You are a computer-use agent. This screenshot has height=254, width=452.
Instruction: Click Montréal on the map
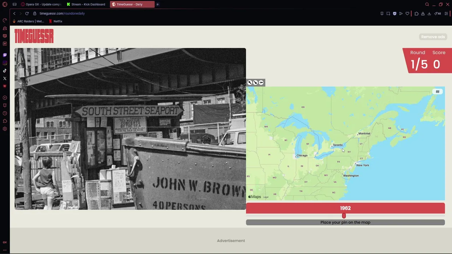364,134
